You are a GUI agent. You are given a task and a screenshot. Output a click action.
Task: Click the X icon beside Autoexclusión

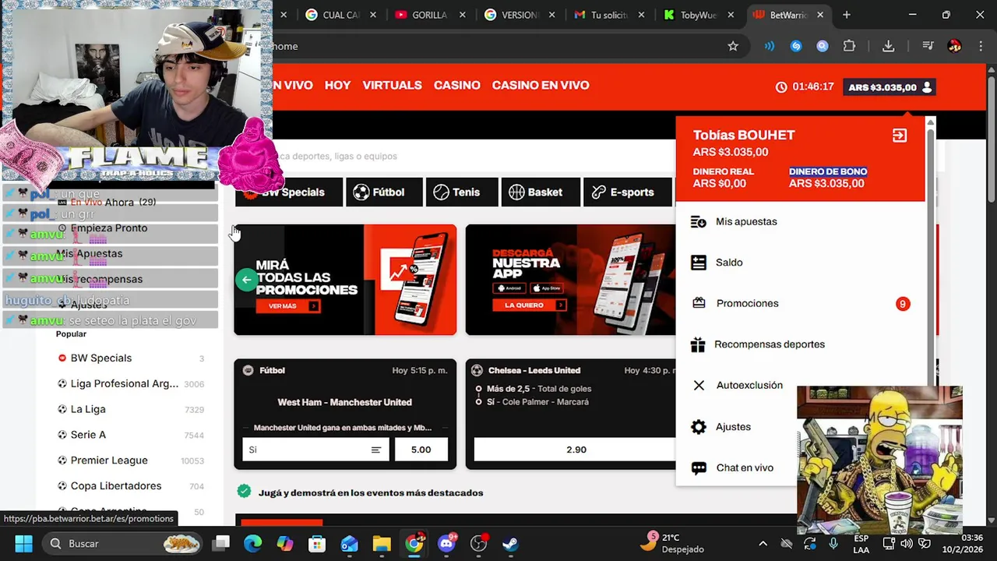point(699,386)
